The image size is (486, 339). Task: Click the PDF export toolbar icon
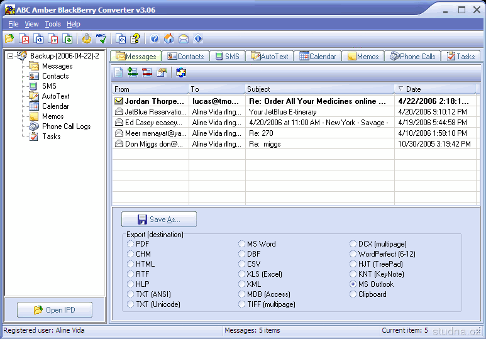24,39
